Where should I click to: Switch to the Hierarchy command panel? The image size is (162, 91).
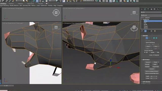coord(148,9)
